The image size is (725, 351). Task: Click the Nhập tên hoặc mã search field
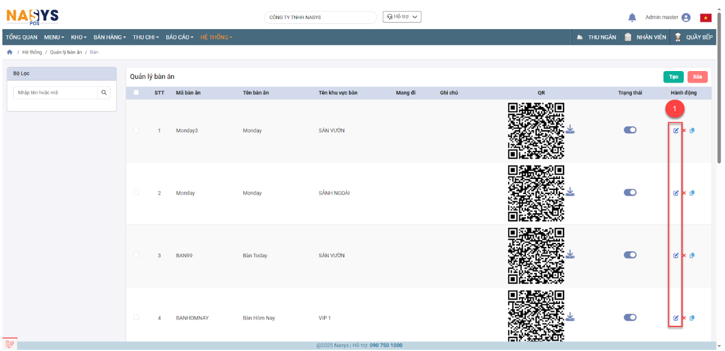click(x=55, y=93)
